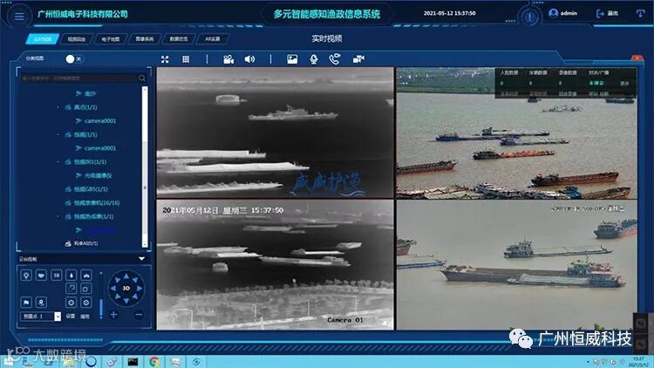The height and width of the screenshot is (368, 654).
Task: Adjust the PTZ speed vertical slider
Action: click(101, 296)
